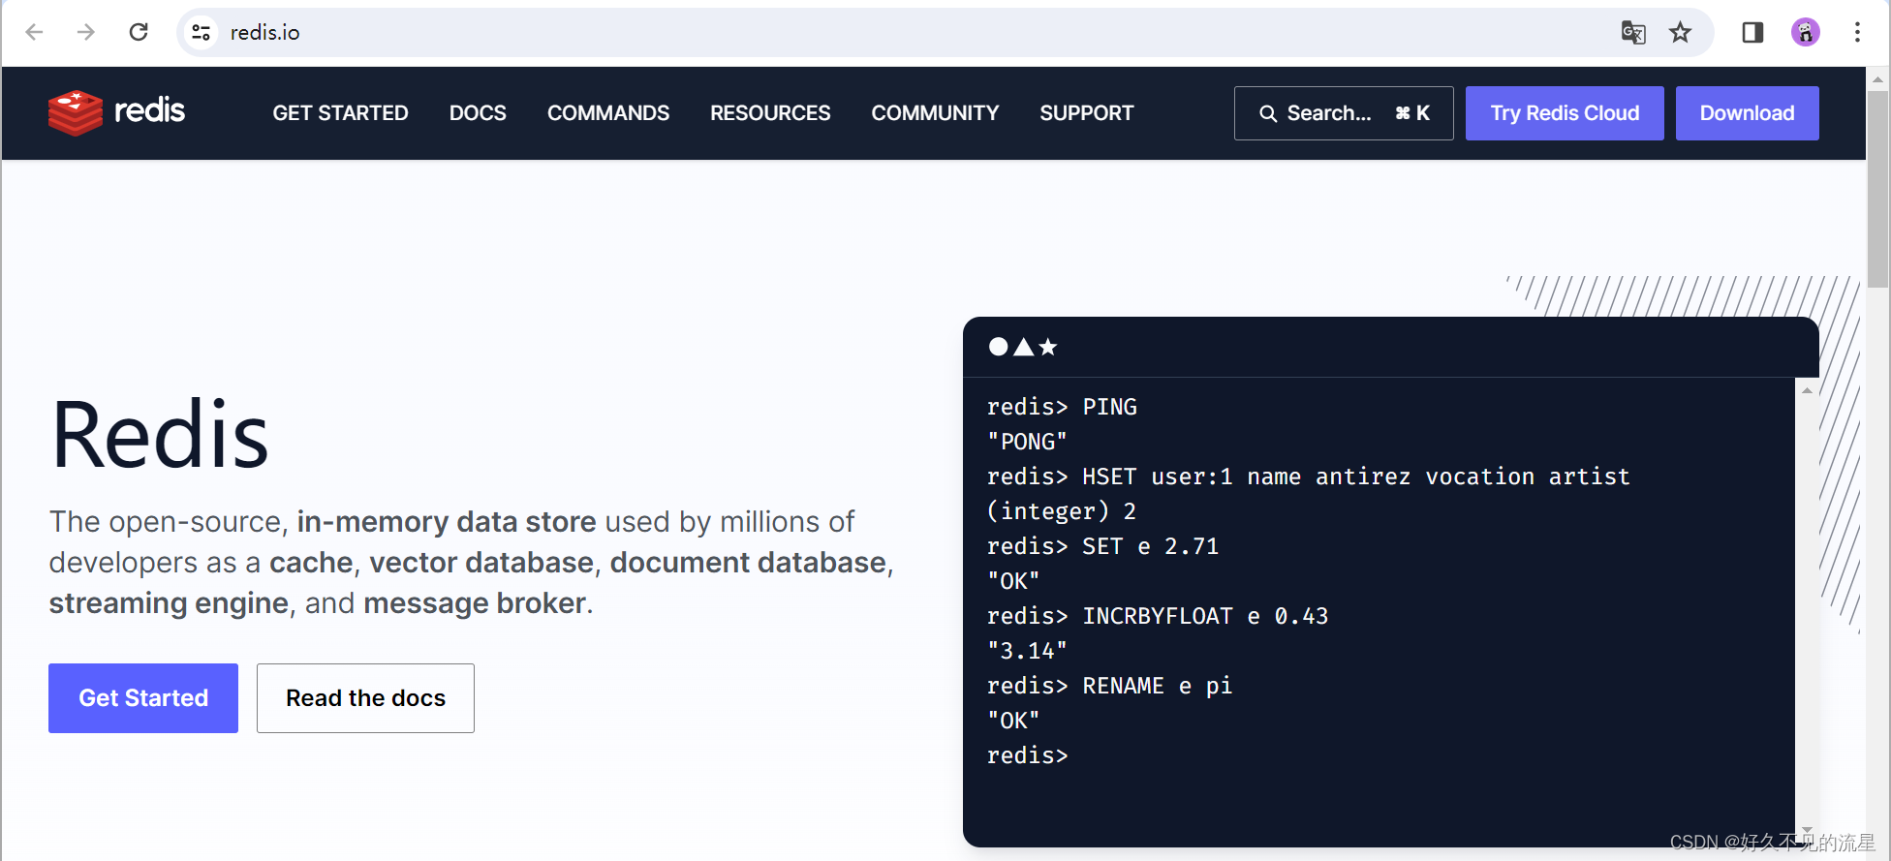Screen dimensions: 1891x861
Task: Click Read the docs button
Action: [x=365, y=698]
